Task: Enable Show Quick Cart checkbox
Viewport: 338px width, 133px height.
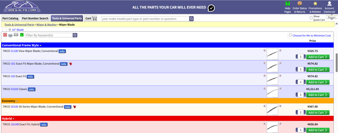Action: click(x=311, y=18)
